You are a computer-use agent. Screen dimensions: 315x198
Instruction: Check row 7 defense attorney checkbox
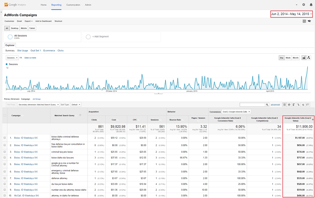point(5,178)
